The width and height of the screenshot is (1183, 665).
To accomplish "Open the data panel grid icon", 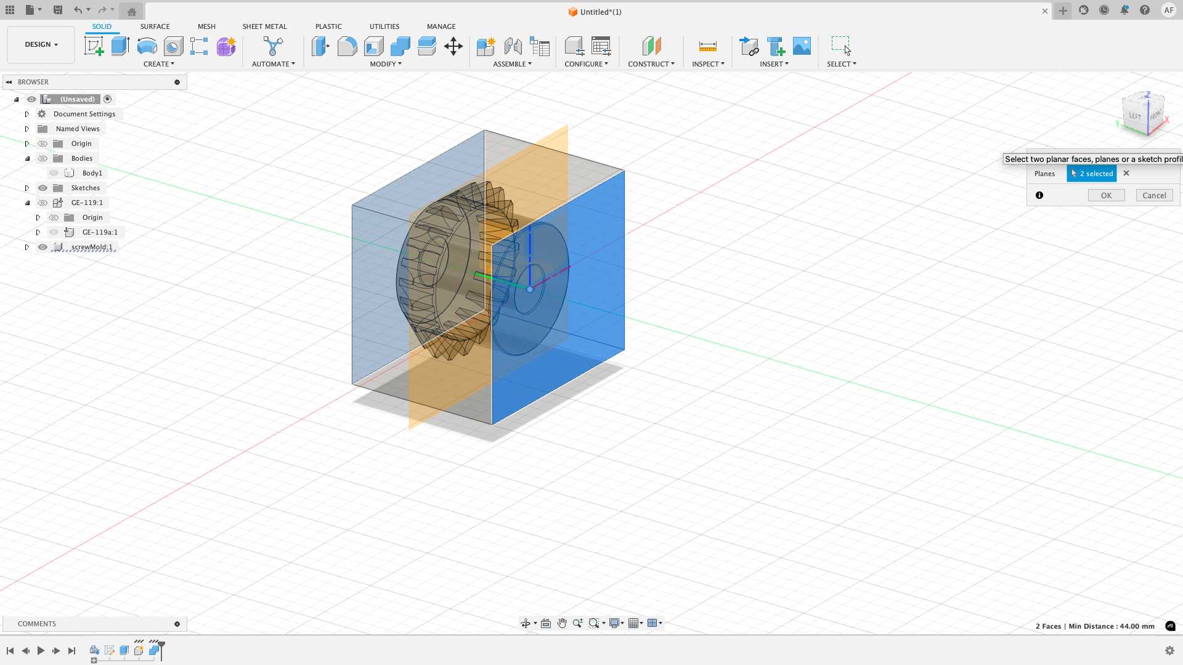I will click(10, 10).
